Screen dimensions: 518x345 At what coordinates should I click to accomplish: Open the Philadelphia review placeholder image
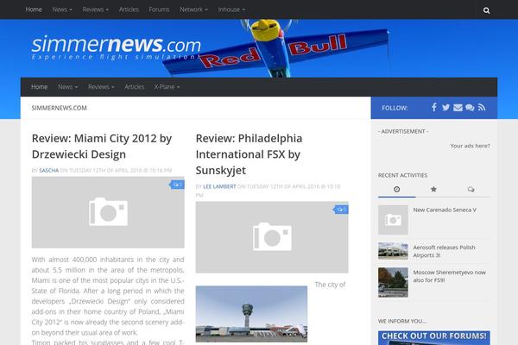272,237
